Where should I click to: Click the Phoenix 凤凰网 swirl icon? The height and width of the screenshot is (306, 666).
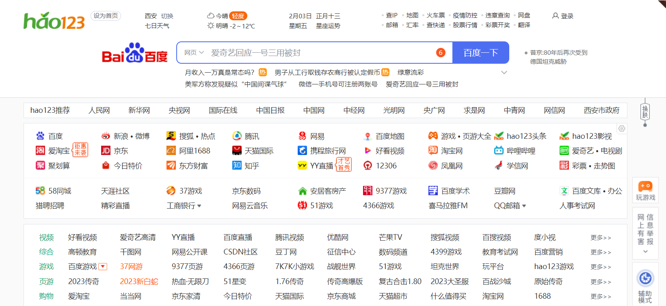[x=433, y=165]
